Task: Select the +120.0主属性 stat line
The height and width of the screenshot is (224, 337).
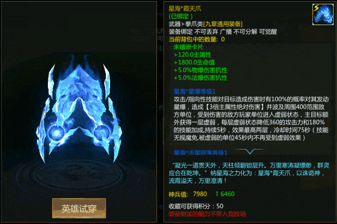Action: pyautogui.click(x=193, y=55)
